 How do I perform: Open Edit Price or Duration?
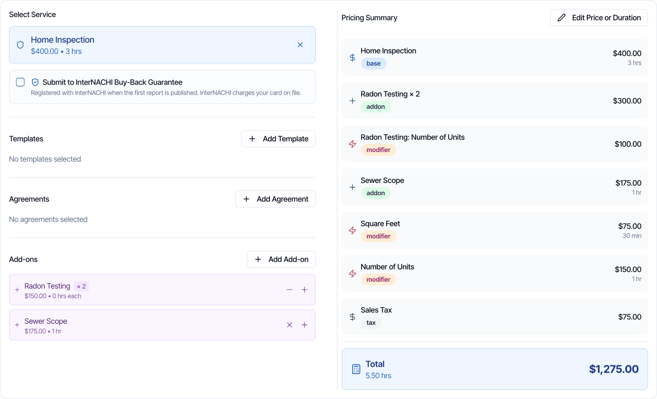(x=599, y=18)
